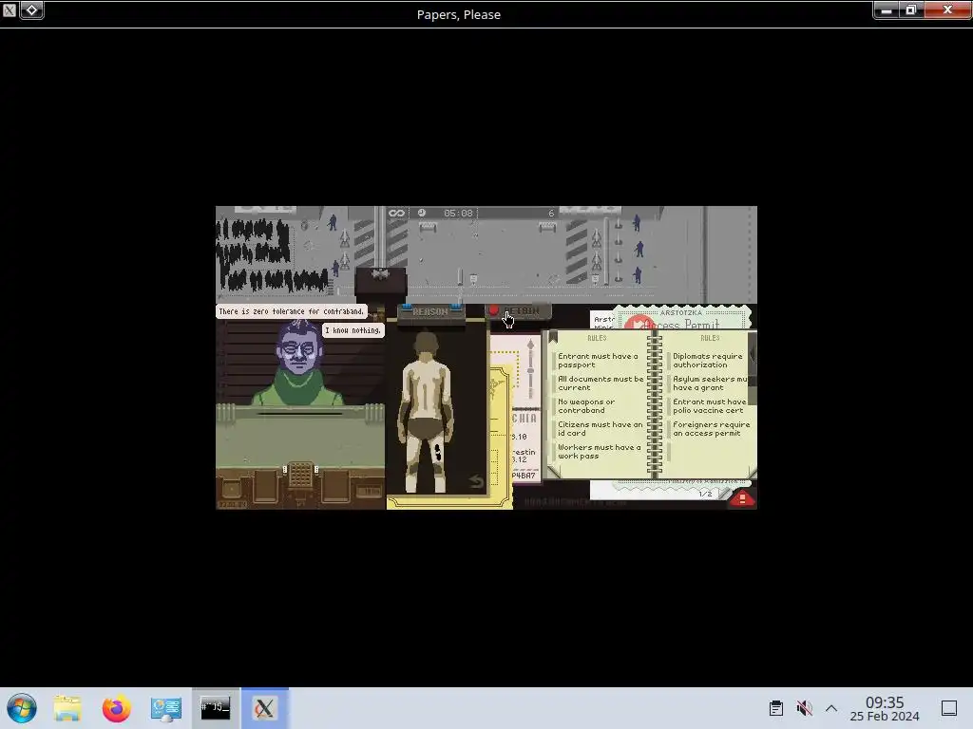
Task: Click the date label on desk corner
Action: click(x=233, y=504)
